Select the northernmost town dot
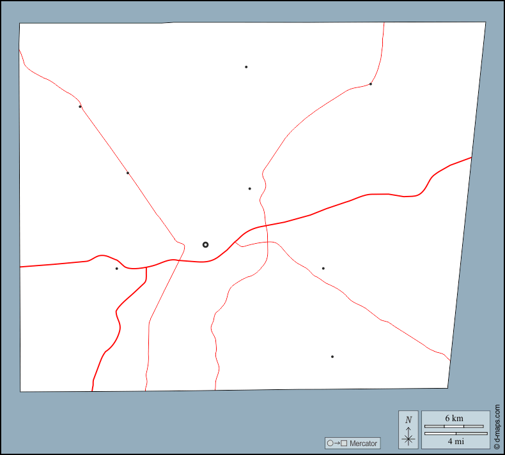Screen dimensions: 505x455 point(246,67)
